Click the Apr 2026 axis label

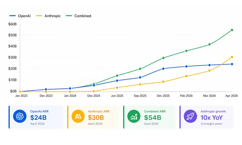[x=231, y=96]
